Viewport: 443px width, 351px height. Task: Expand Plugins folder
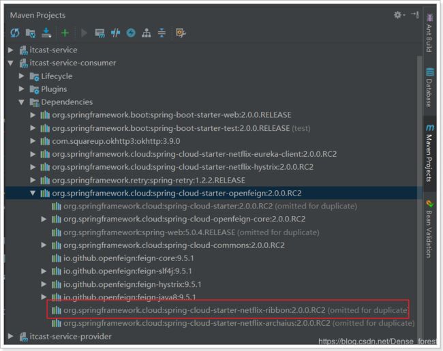22,89
